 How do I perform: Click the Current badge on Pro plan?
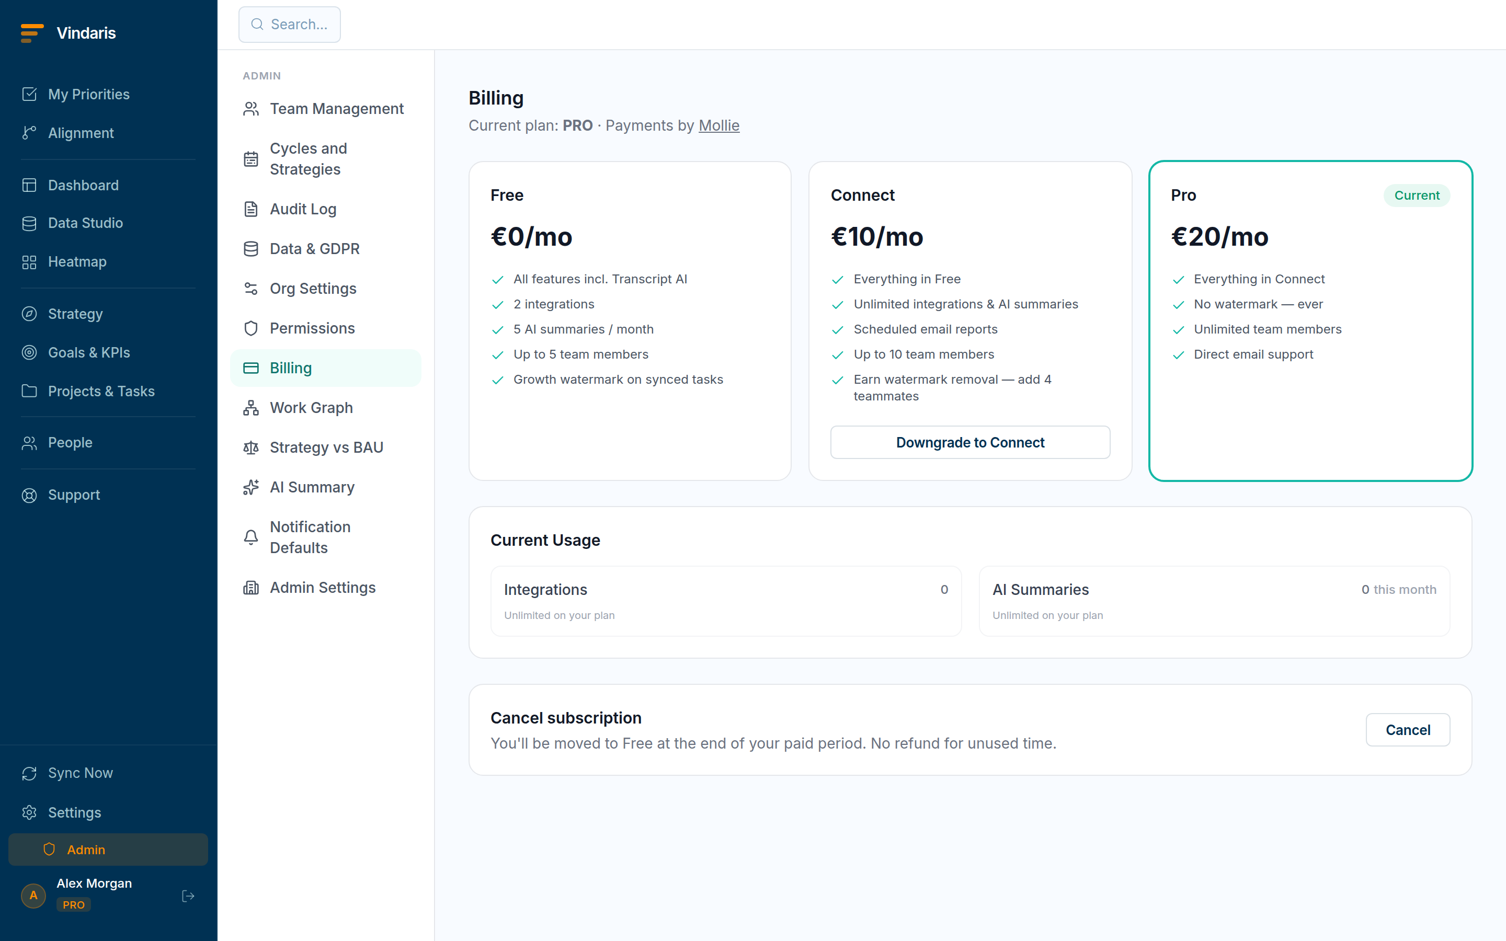tap(1417, 196)
